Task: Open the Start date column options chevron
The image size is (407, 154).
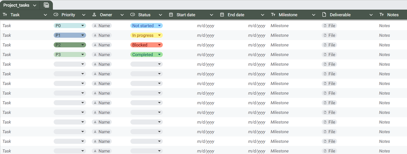Action: click(212, 15)
